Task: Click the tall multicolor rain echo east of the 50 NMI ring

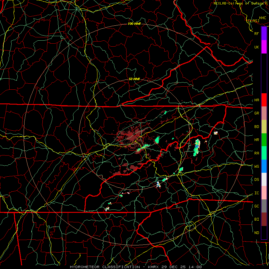Action: pyautogui.click(x=197, y=148)
